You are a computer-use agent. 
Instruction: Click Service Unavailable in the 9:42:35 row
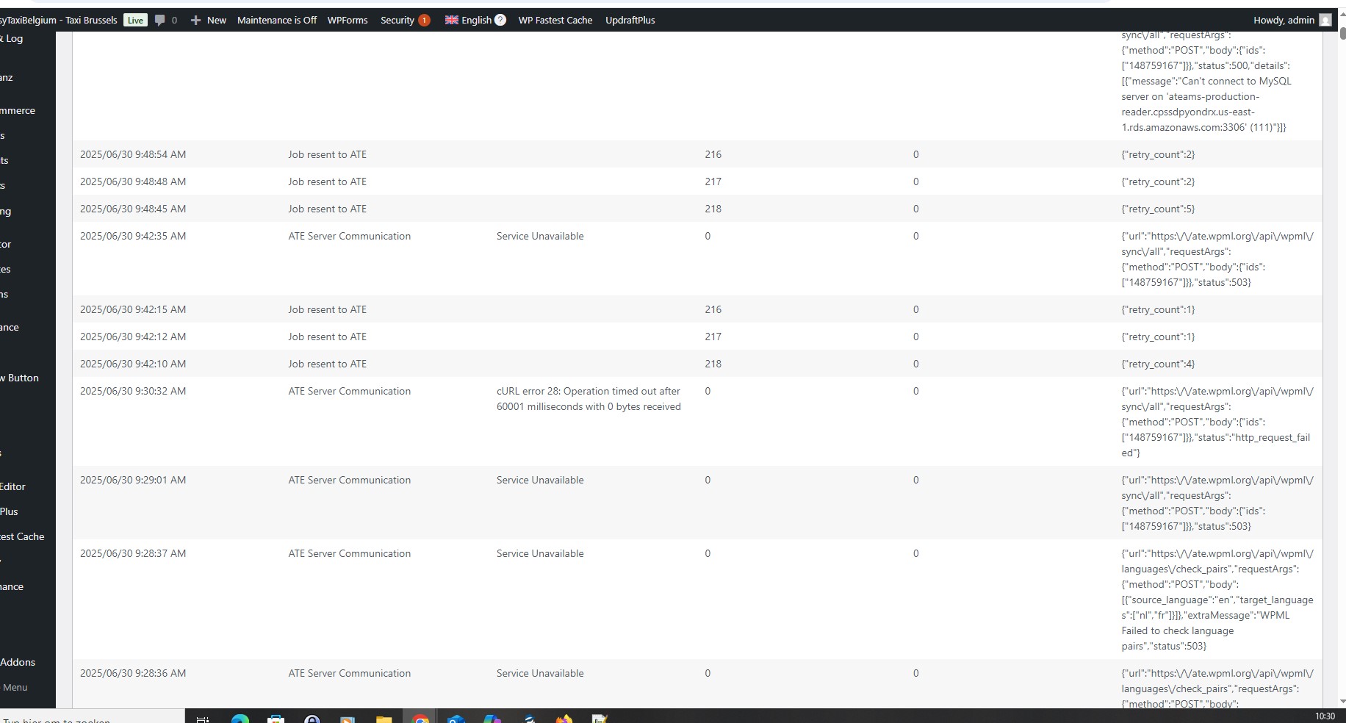[x=540, y=236]
